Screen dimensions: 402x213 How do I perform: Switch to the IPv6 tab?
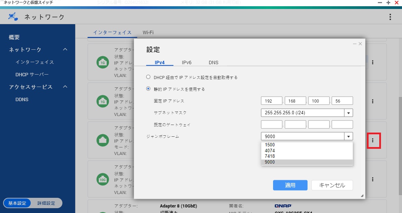(x=187, y=62)
